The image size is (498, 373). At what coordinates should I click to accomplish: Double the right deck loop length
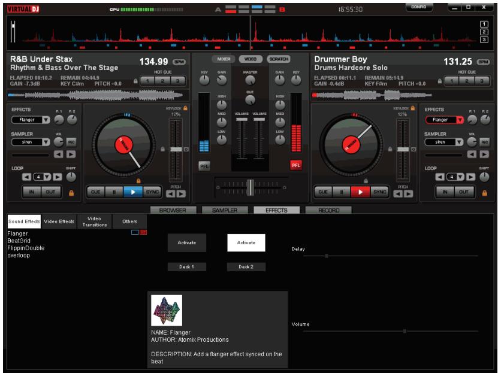pos(470,177)
